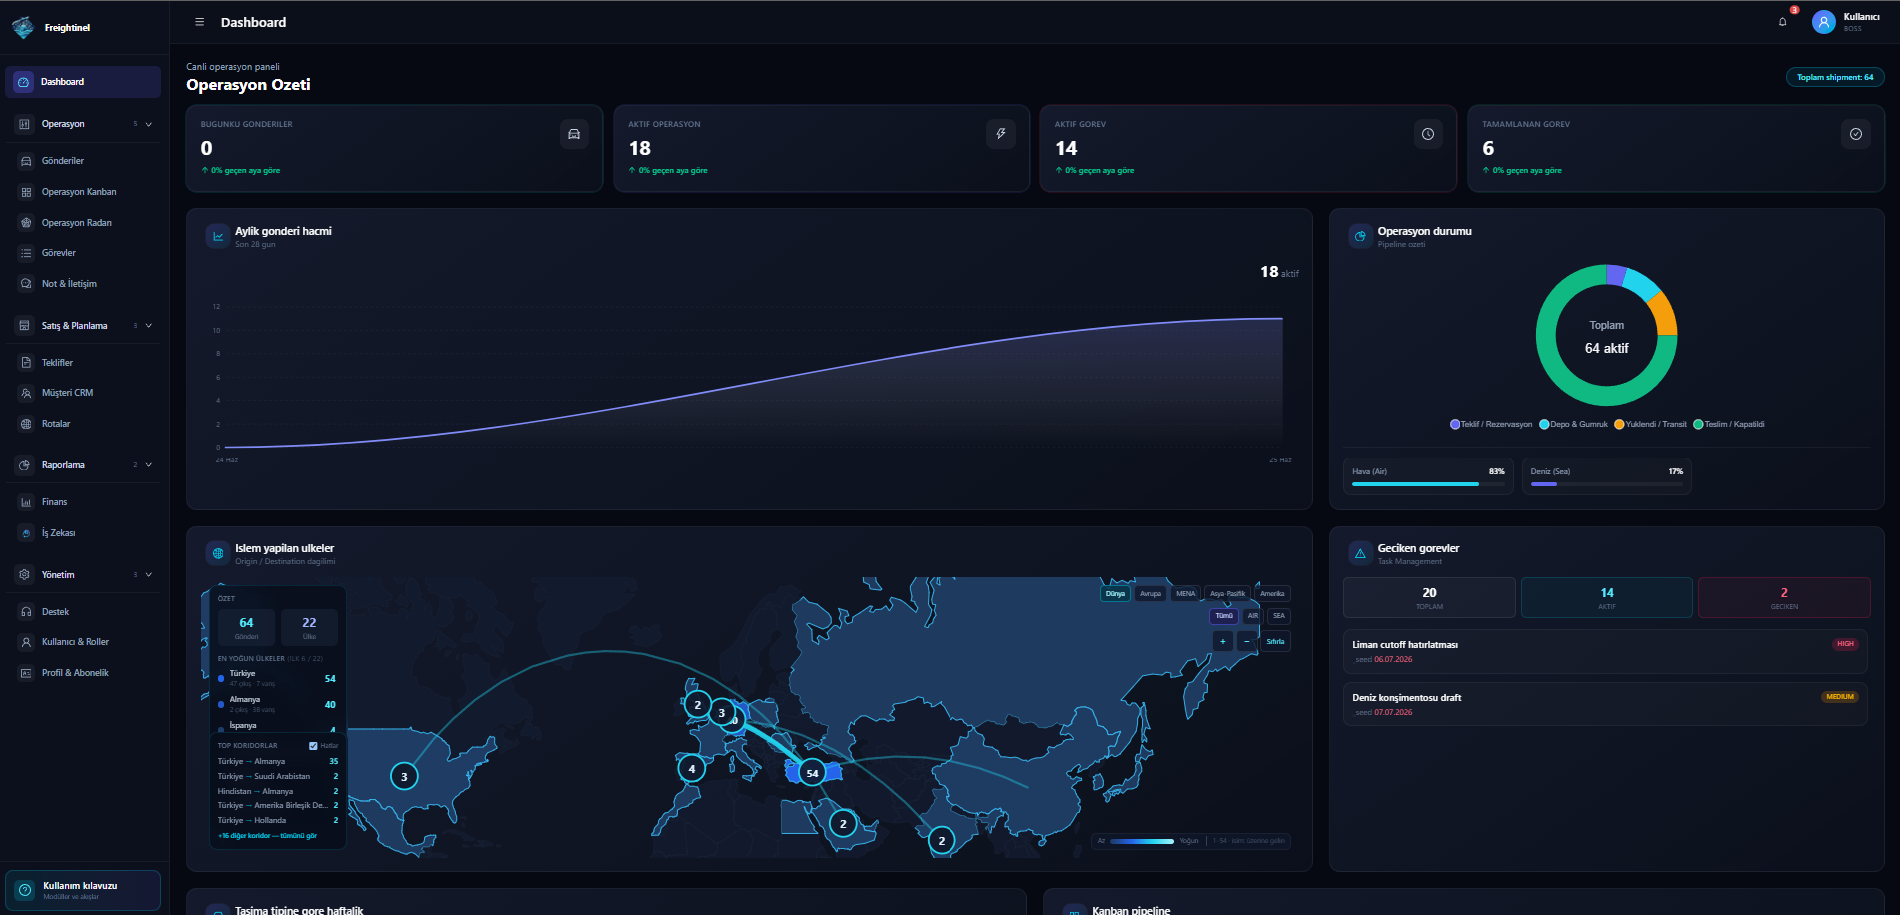Screen dimensions: 1900x915
Task: Collapse the Raporlama sidebar section
Action: pos(149,465)
